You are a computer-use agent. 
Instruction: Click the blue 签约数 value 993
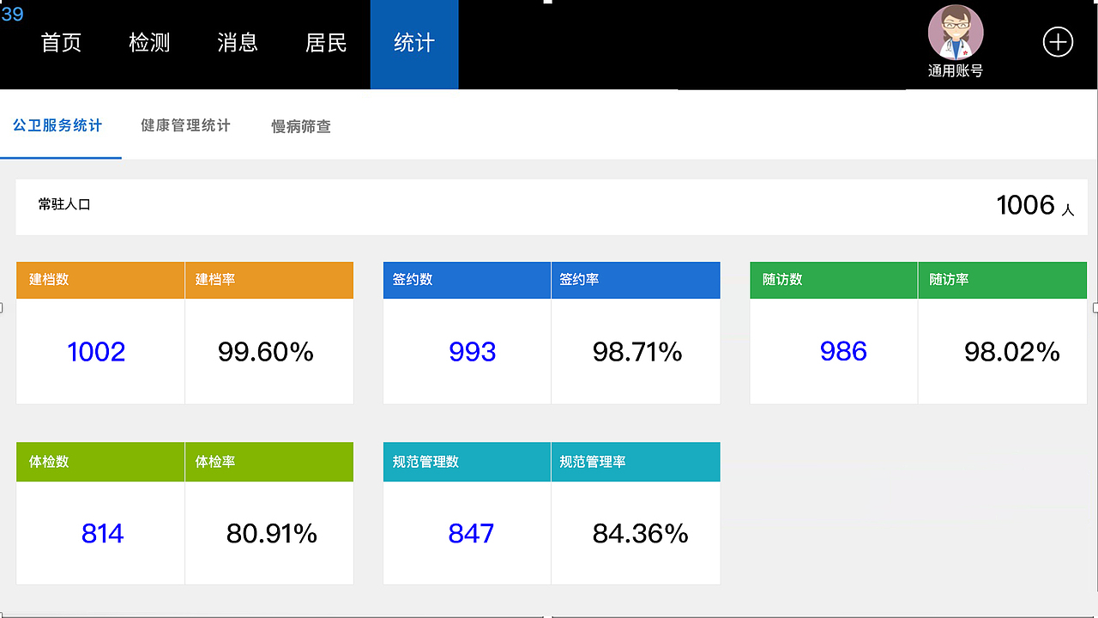click(x=471, y=351)
